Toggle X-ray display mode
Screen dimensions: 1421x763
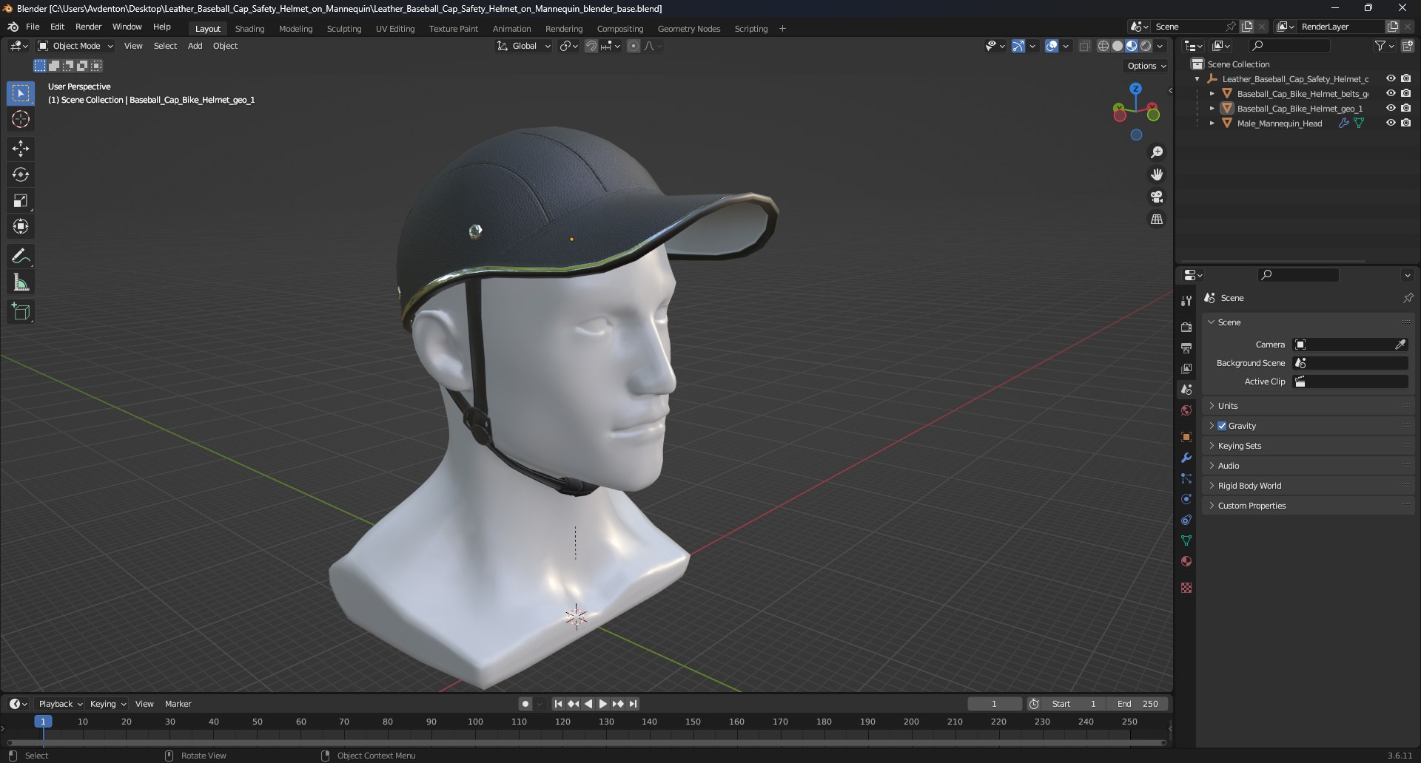pos(1084,46)
